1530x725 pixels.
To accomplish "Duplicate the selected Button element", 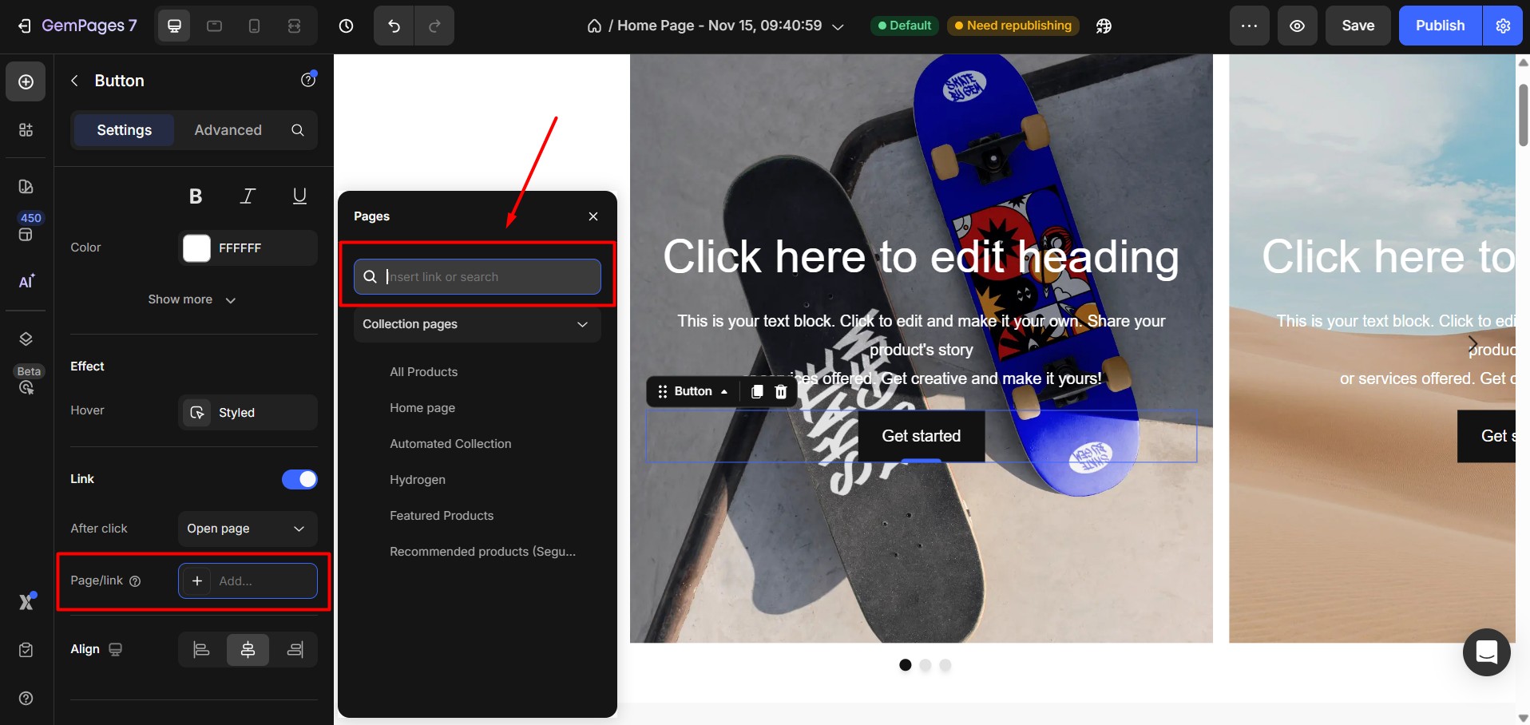I will click(x=756, y=391).
